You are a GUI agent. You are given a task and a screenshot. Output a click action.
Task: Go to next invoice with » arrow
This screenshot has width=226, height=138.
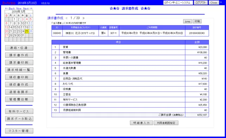83,18
